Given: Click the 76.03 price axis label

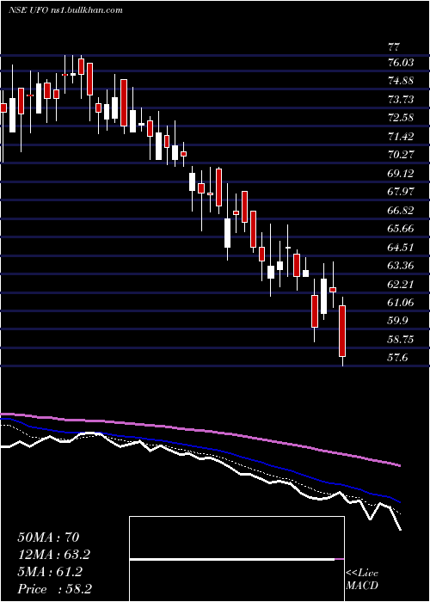Looking at the screenshot, I should click(401, 62).
